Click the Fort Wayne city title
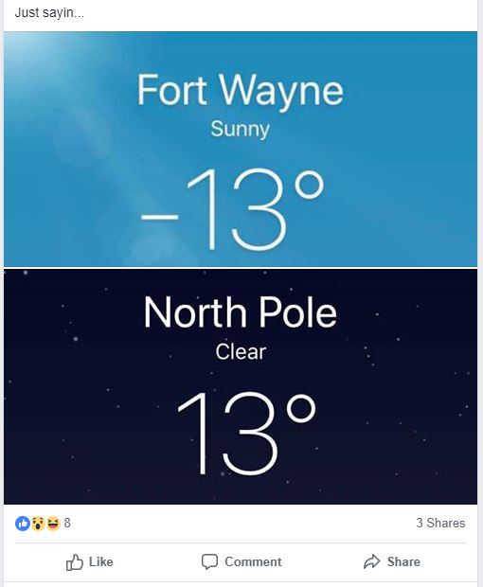The height and width of the screenshot is (587, 483). (240, 90)
